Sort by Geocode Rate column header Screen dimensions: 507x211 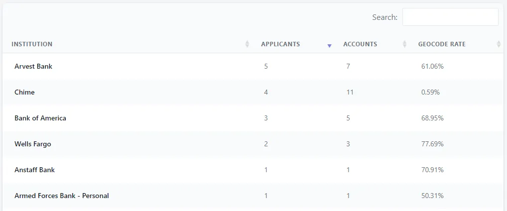(x=442, y=44)
